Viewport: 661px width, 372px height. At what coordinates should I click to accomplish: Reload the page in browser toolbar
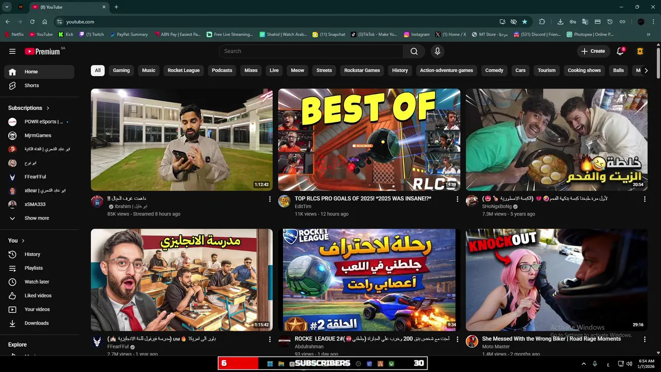[32, 22]
